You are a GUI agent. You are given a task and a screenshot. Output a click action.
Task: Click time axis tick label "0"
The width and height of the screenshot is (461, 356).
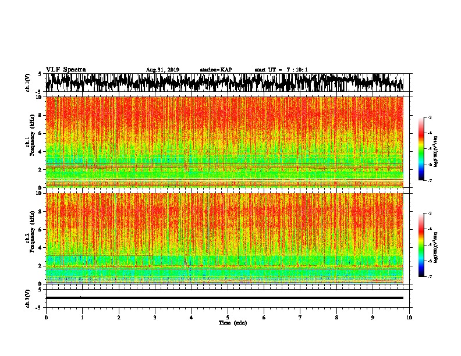[46, 318]
